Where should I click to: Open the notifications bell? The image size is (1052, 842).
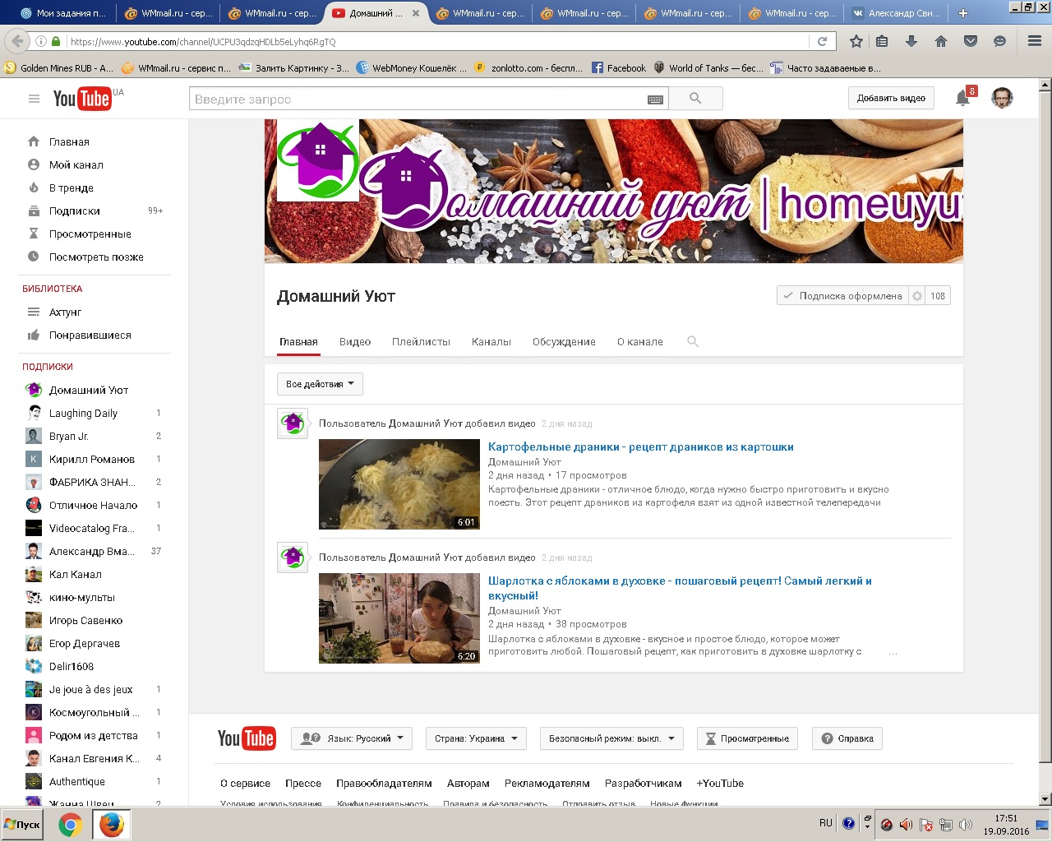pos(962,99)
